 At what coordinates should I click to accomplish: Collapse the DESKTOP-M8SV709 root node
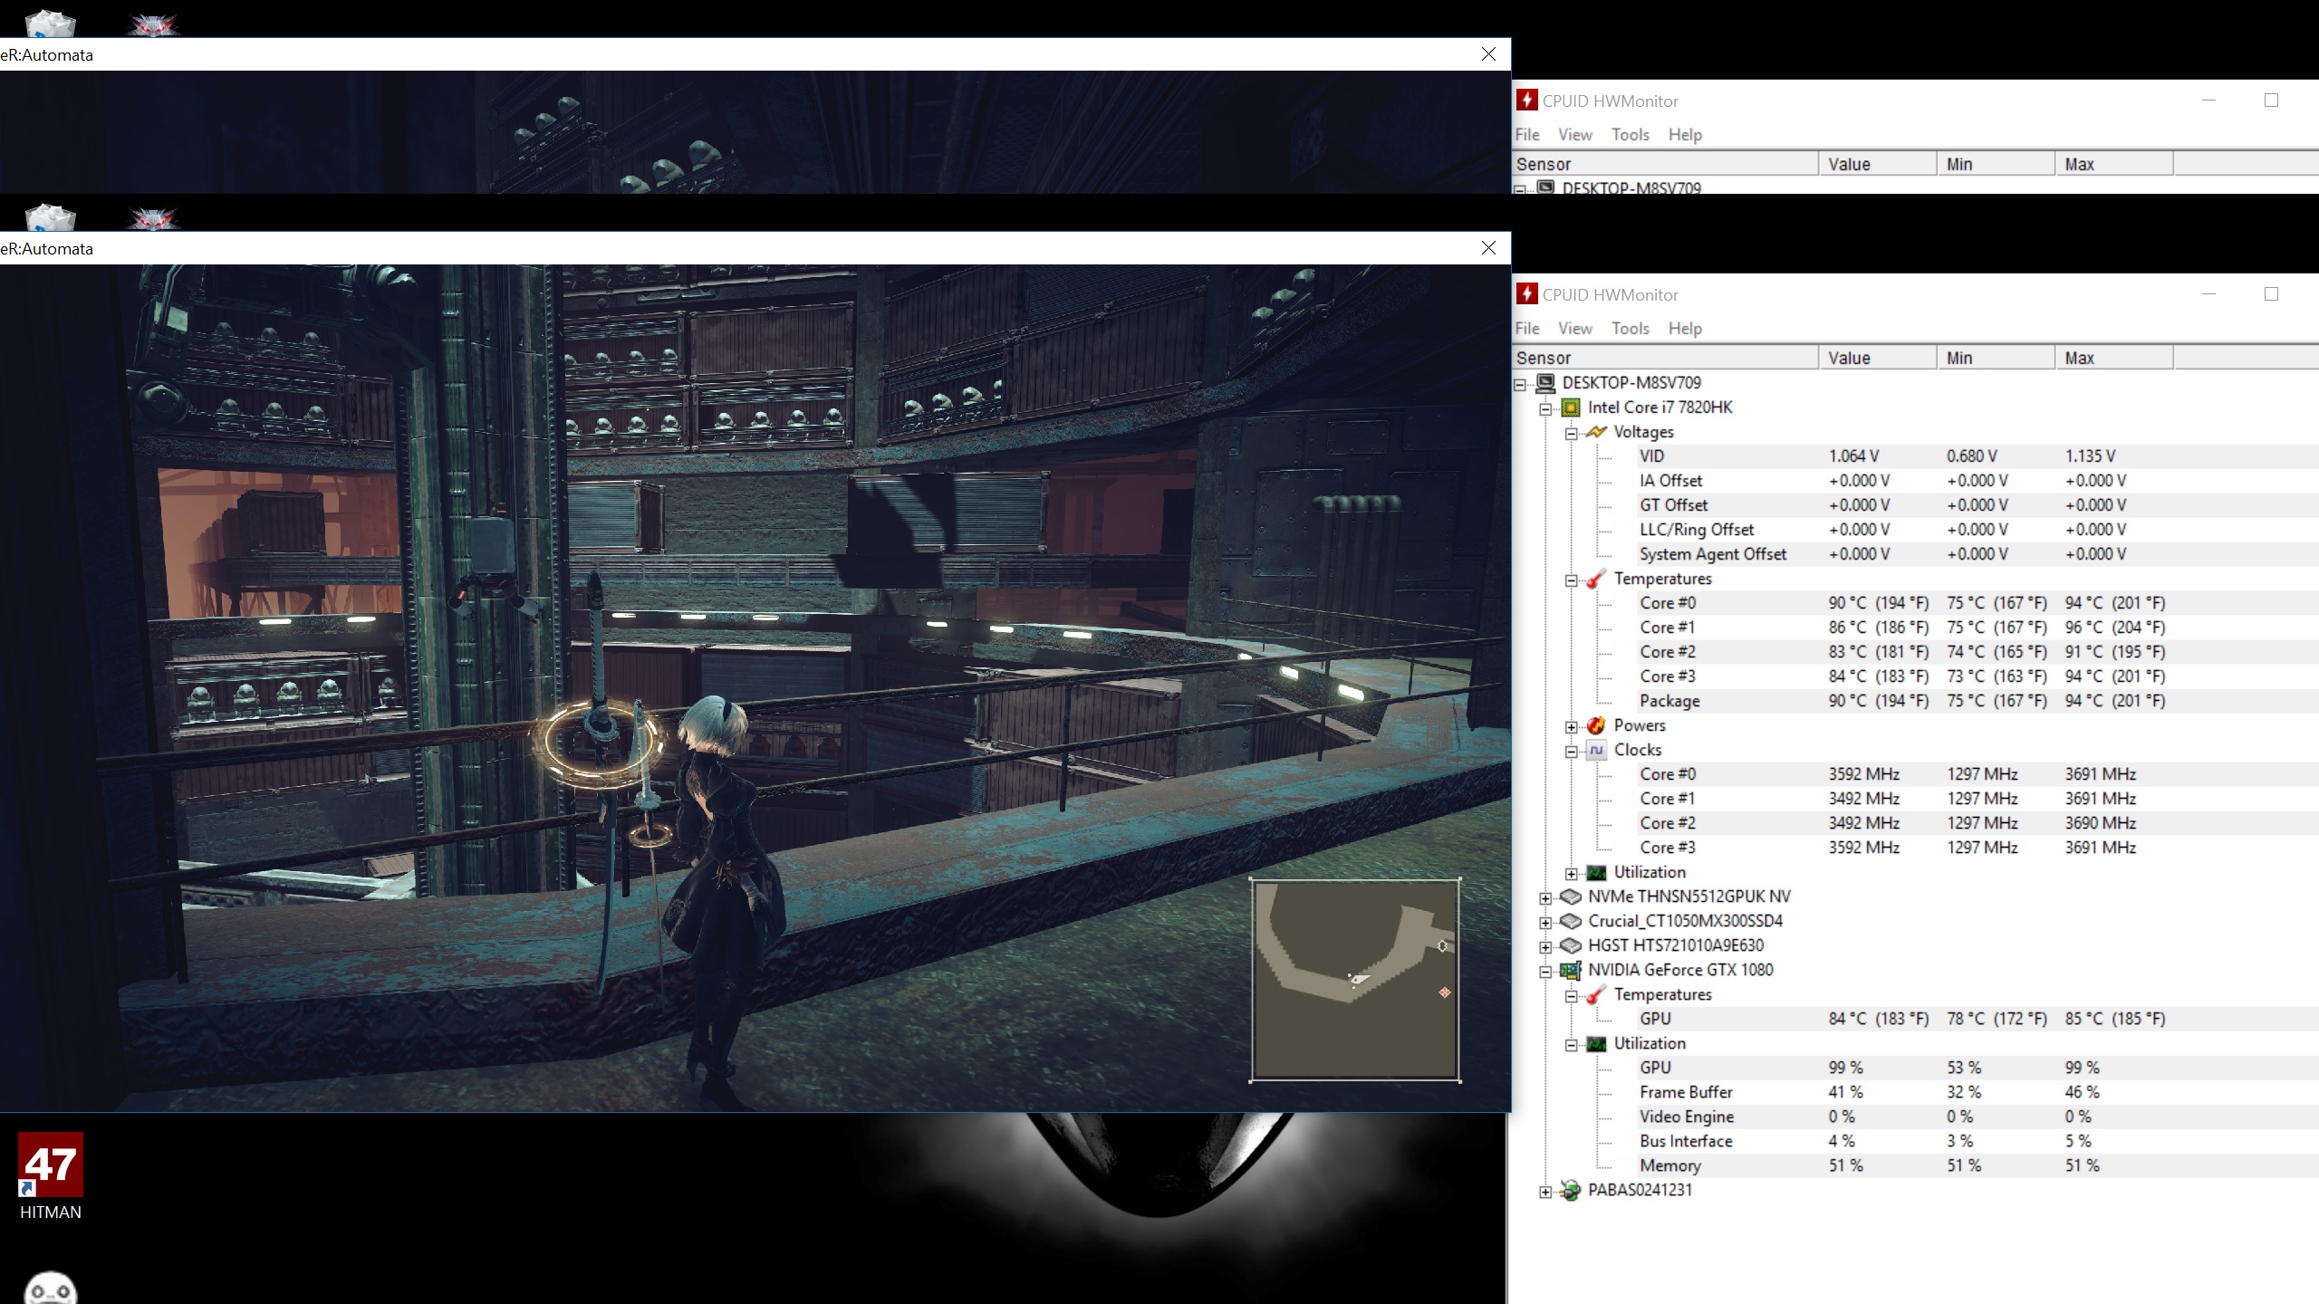1520,384
